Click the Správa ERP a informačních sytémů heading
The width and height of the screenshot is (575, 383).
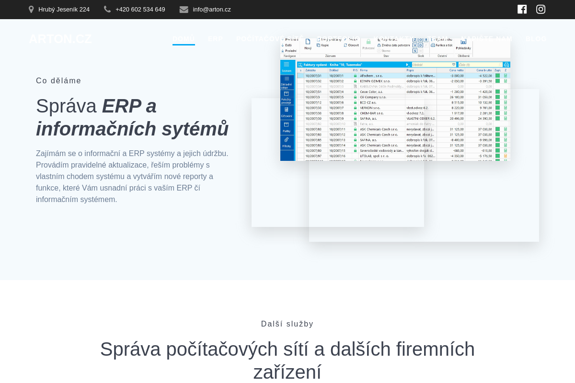(x=132, y=117)
